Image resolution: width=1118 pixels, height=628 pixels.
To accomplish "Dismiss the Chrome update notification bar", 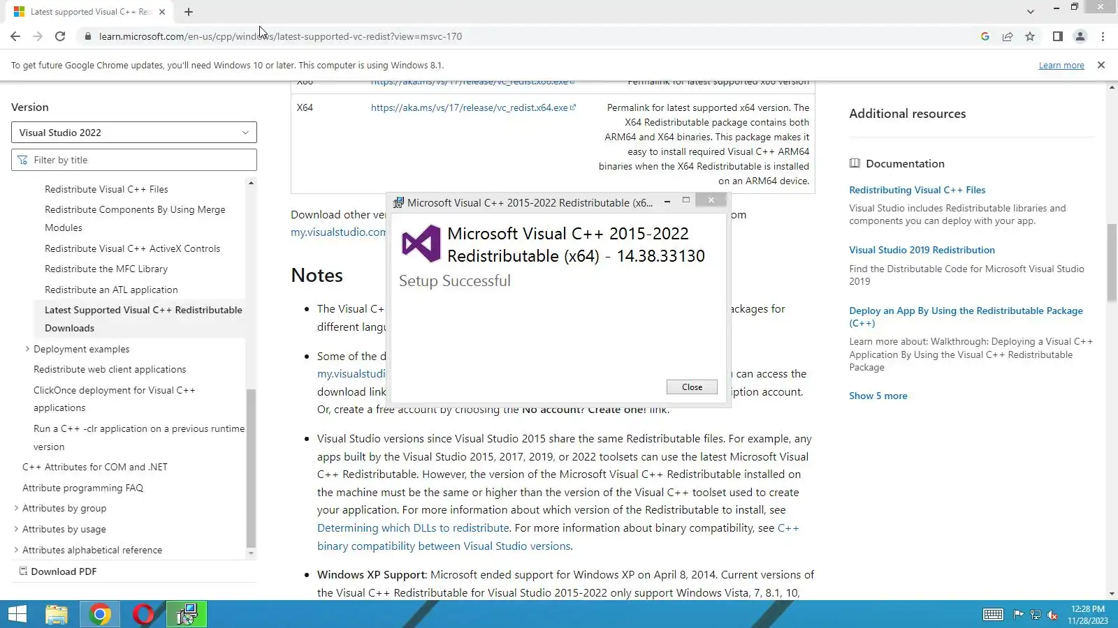I will 1101,65.
